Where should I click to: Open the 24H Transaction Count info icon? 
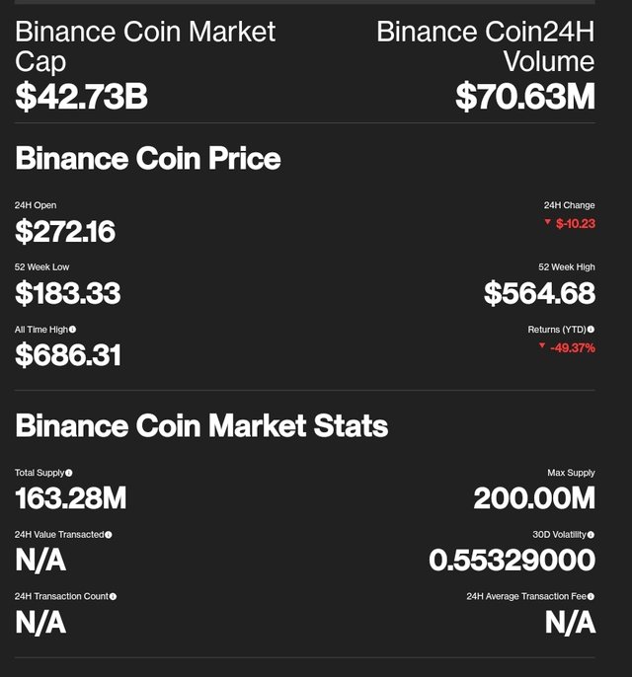coord(113,596)
